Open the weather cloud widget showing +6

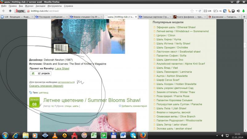(x=217, y=11)
